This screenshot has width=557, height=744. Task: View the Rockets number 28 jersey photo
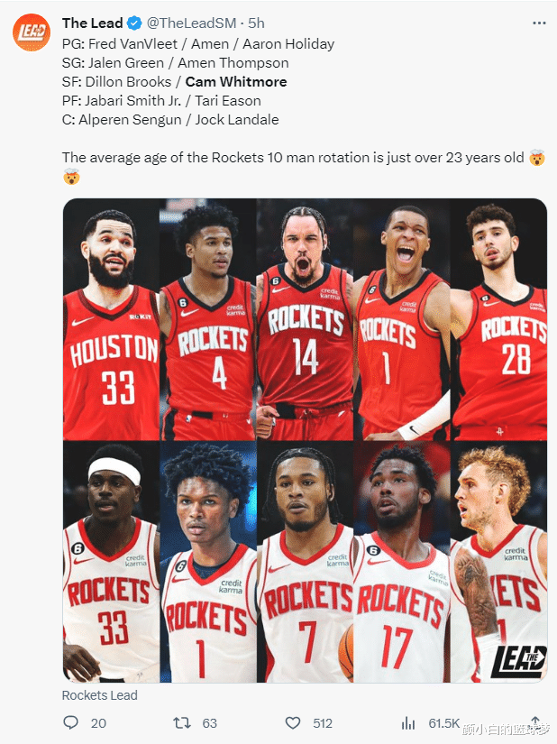click(x=498, y=319)
